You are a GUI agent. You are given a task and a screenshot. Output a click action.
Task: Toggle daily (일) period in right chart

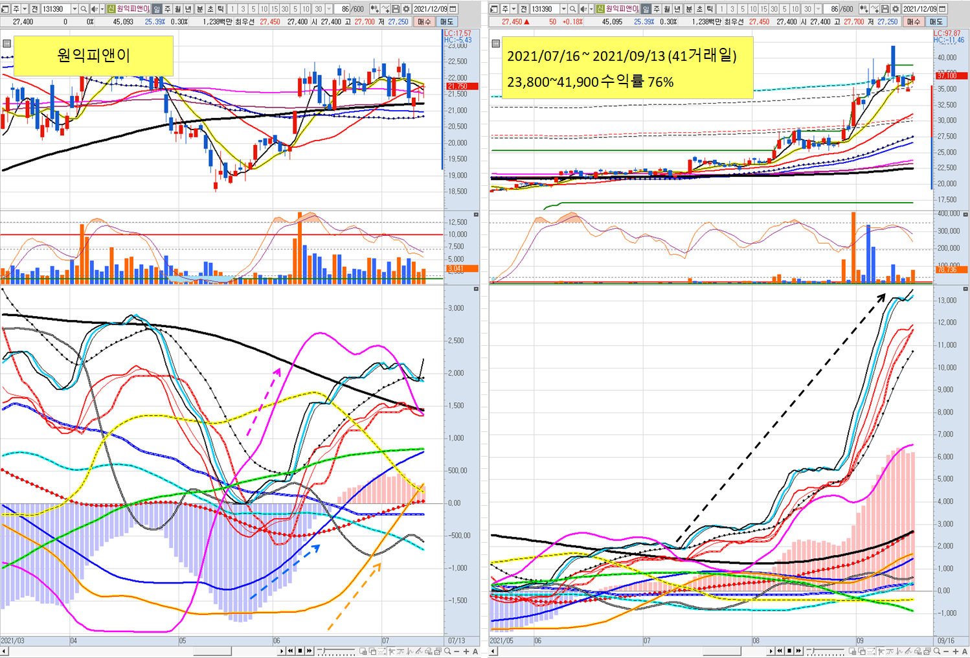[646, 9]
